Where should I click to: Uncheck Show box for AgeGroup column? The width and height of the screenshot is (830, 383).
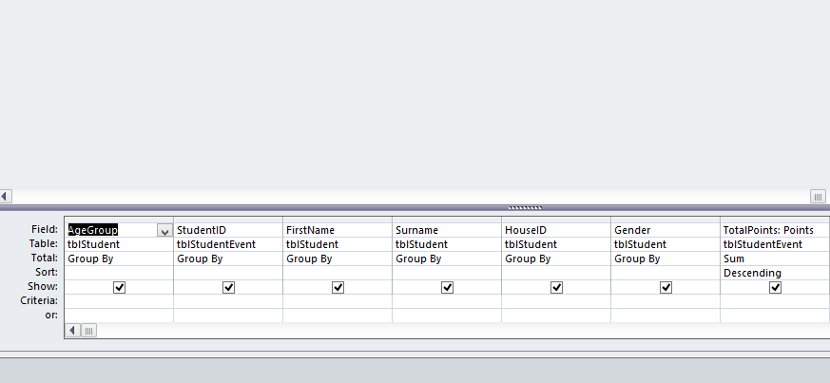point(119,287)
